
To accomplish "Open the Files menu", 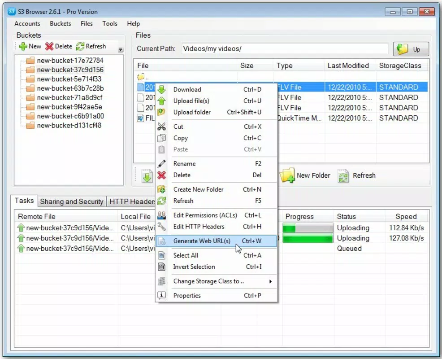I will [x=87, y=24].
